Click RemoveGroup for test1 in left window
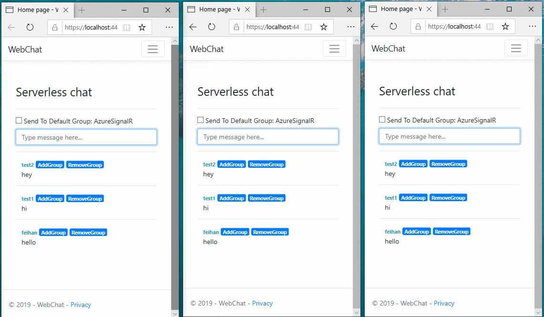This screenshot has width=544, height=317. click(x=85, y=199)
